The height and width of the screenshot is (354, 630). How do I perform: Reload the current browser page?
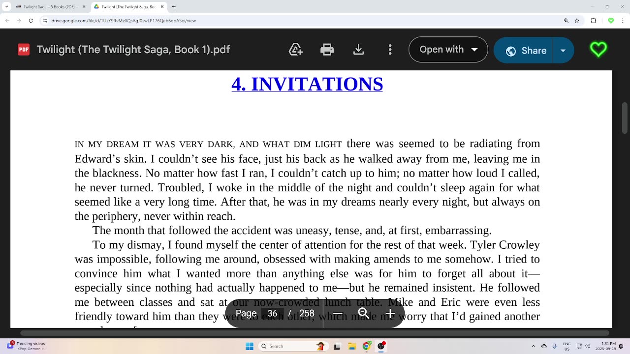pos(31,21)
